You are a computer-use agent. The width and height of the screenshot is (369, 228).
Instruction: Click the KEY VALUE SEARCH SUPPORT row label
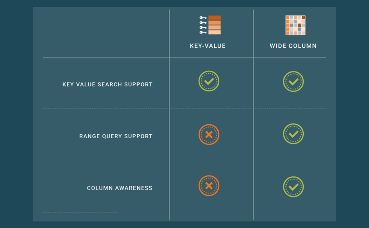click(107, 85)
